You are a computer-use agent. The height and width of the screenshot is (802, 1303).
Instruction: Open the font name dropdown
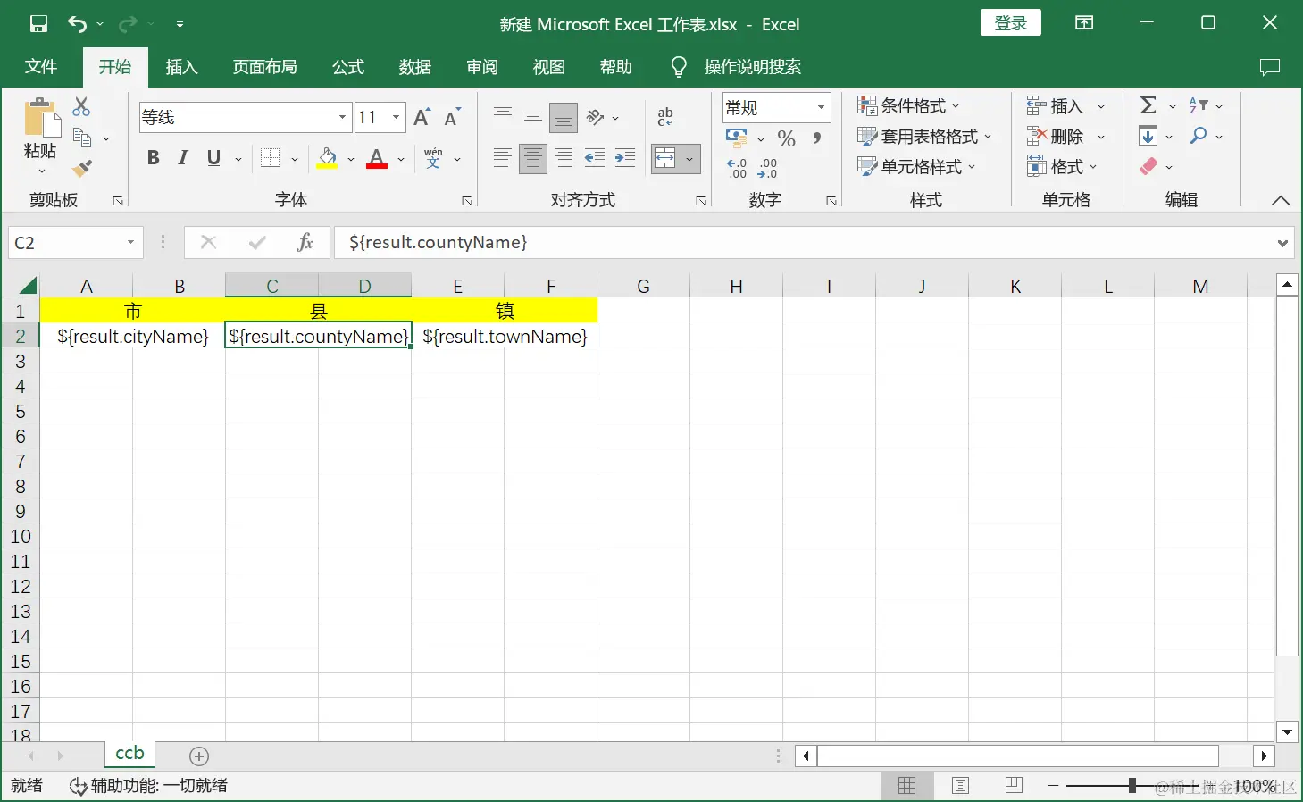[342, 117]
